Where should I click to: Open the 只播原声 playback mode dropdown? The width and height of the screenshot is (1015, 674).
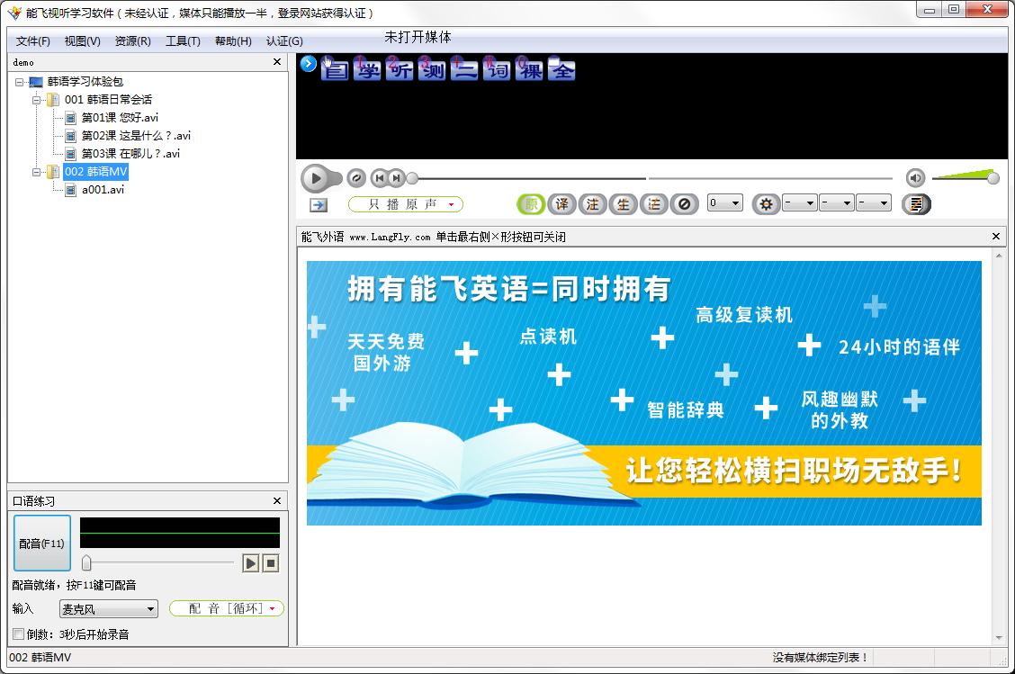coord(406,204)
